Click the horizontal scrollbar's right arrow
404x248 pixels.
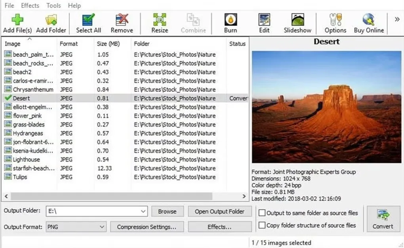244,196
